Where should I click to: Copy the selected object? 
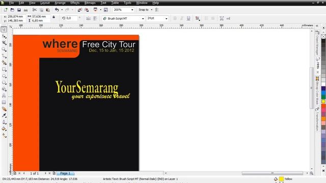41,10
